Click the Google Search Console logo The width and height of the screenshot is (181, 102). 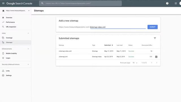click(19, 3)
